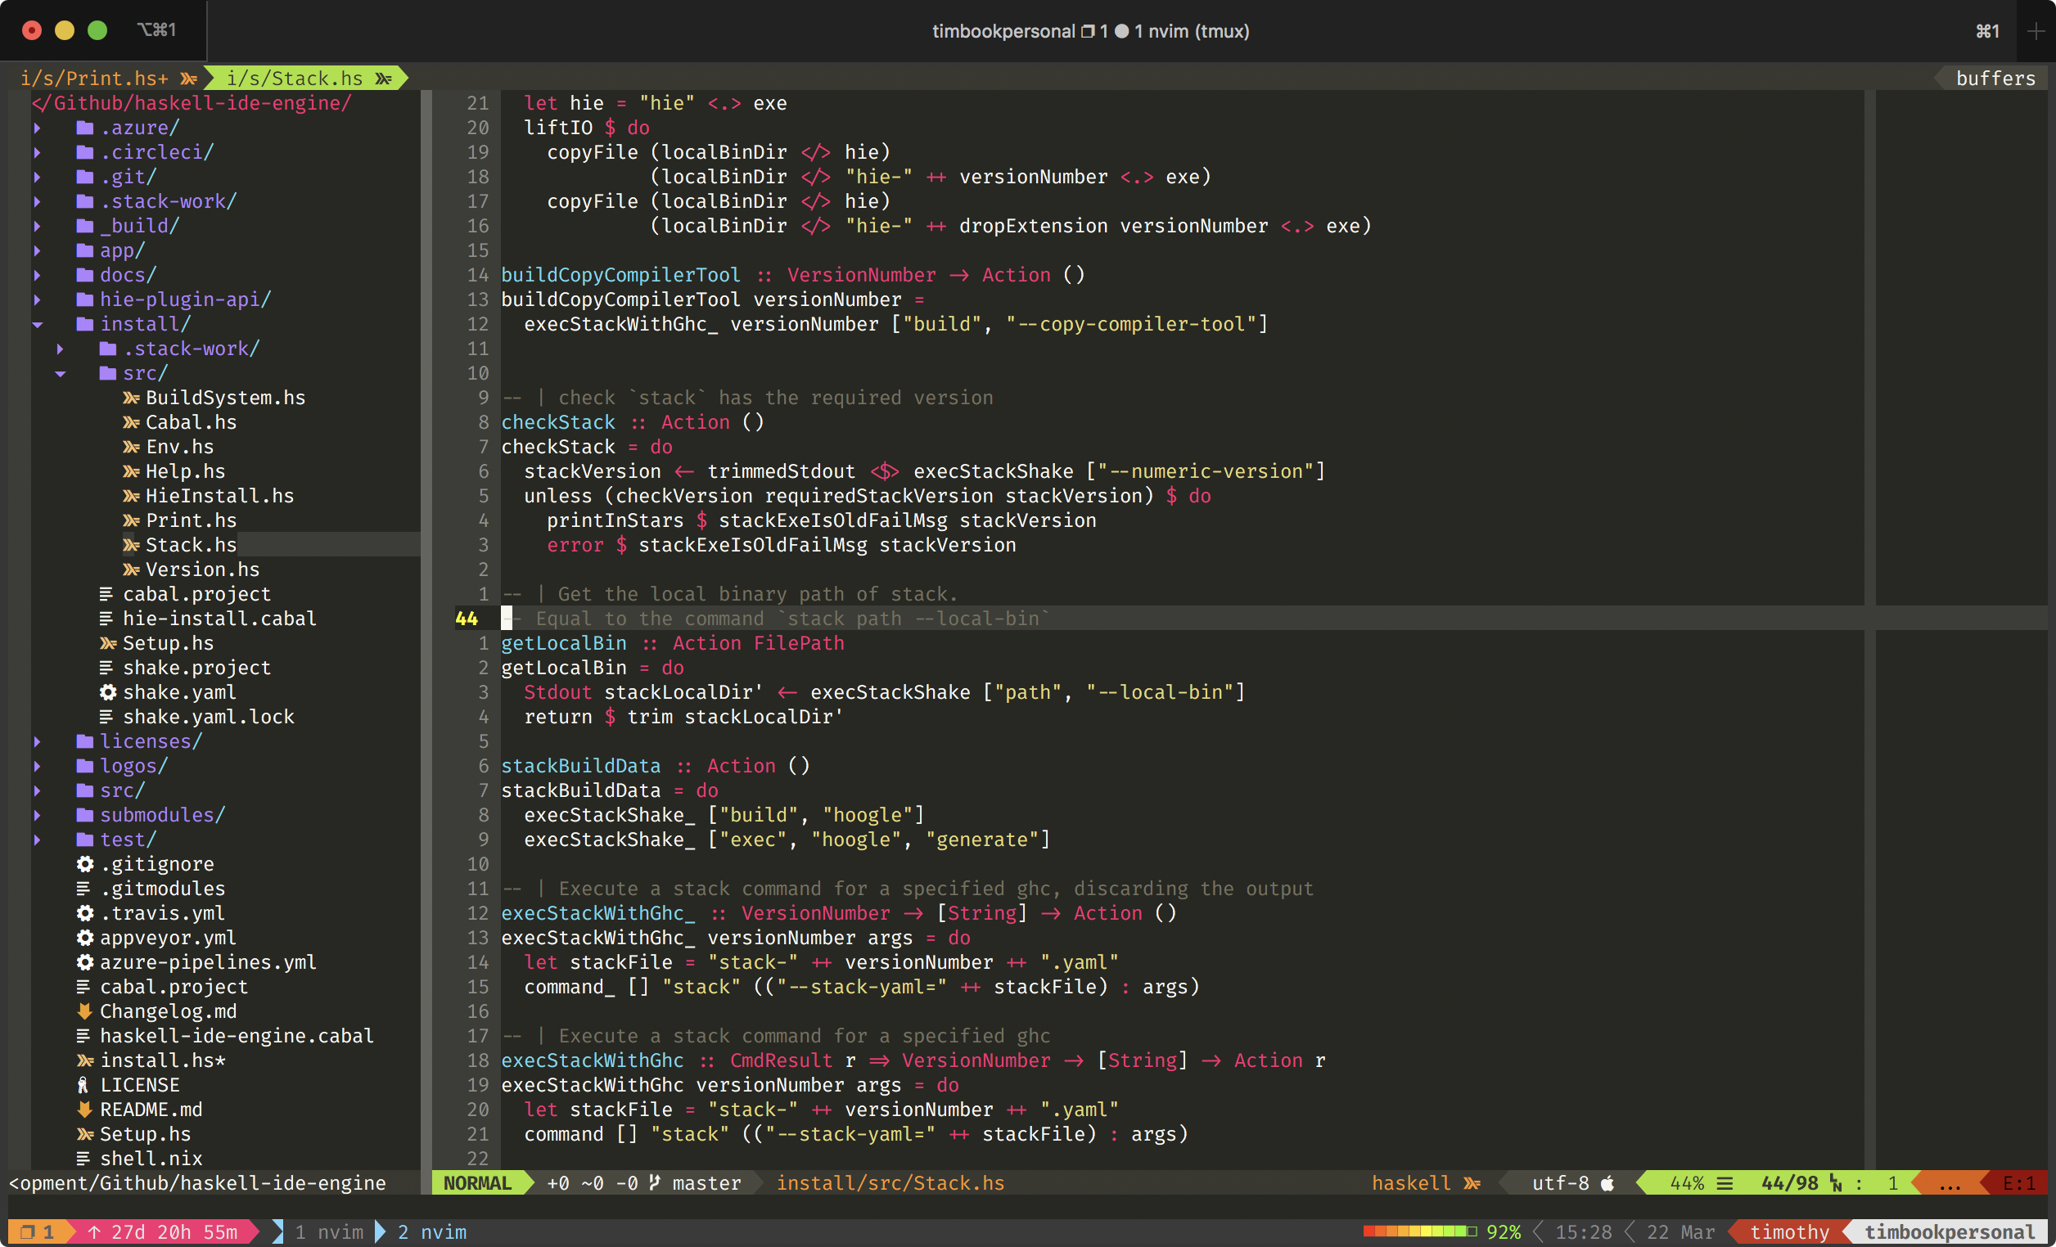Click the new tab plus button
Image resolution: width=2056 pixels, height=1247 pixels.
point(2036,32)
